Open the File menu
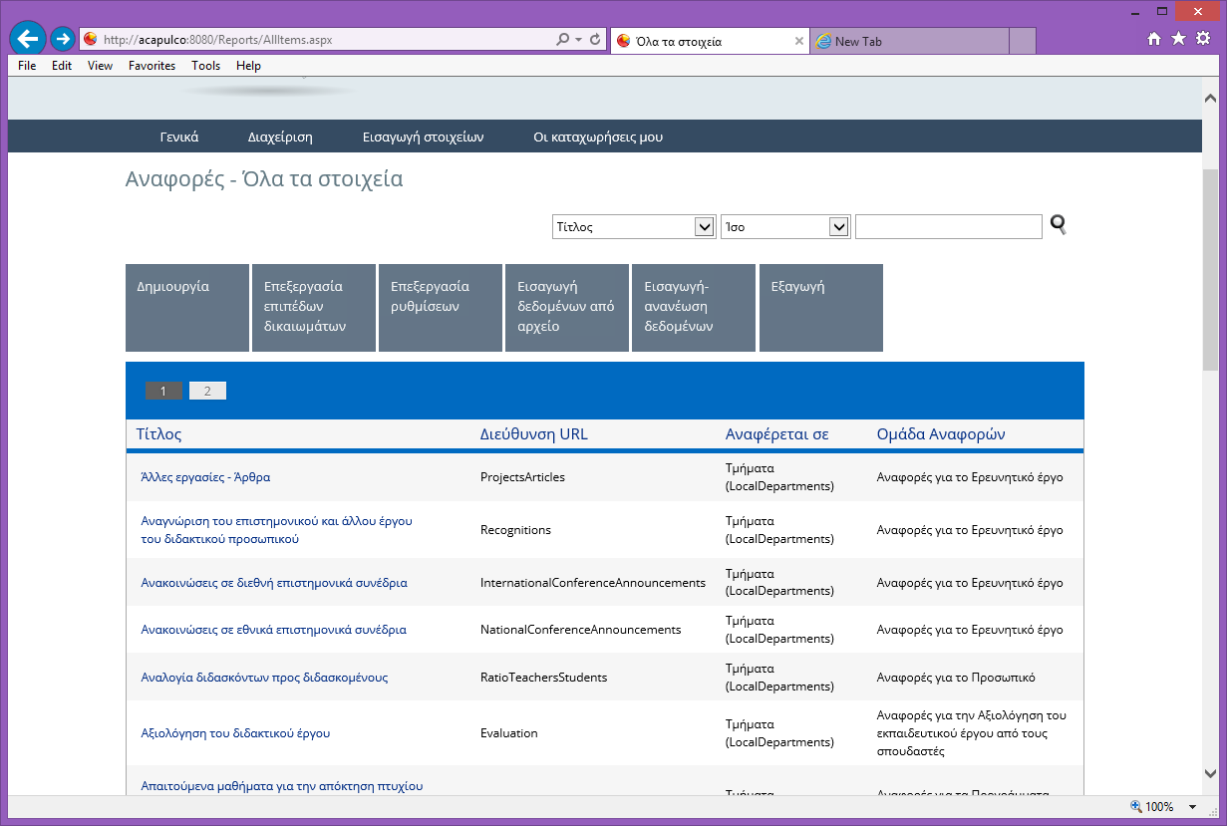The width and height of the screenshot is (1227, 826). 27,66
